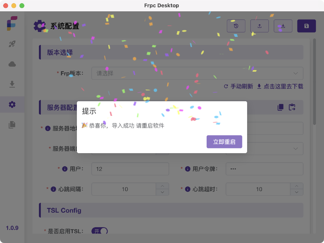Image resolution: width=324 pixels, height=243 pixels.
Task: Disable the 是否启用TSL toggle
Action: (99, 231)
